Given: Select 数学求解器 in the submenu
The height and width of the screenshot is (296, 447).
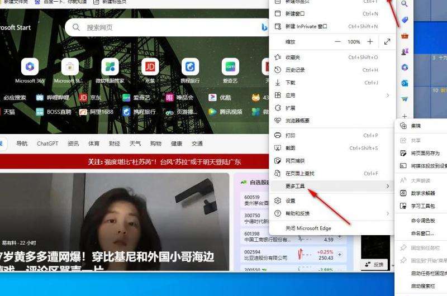Looking at the screenshot, I should pos(421,193).
